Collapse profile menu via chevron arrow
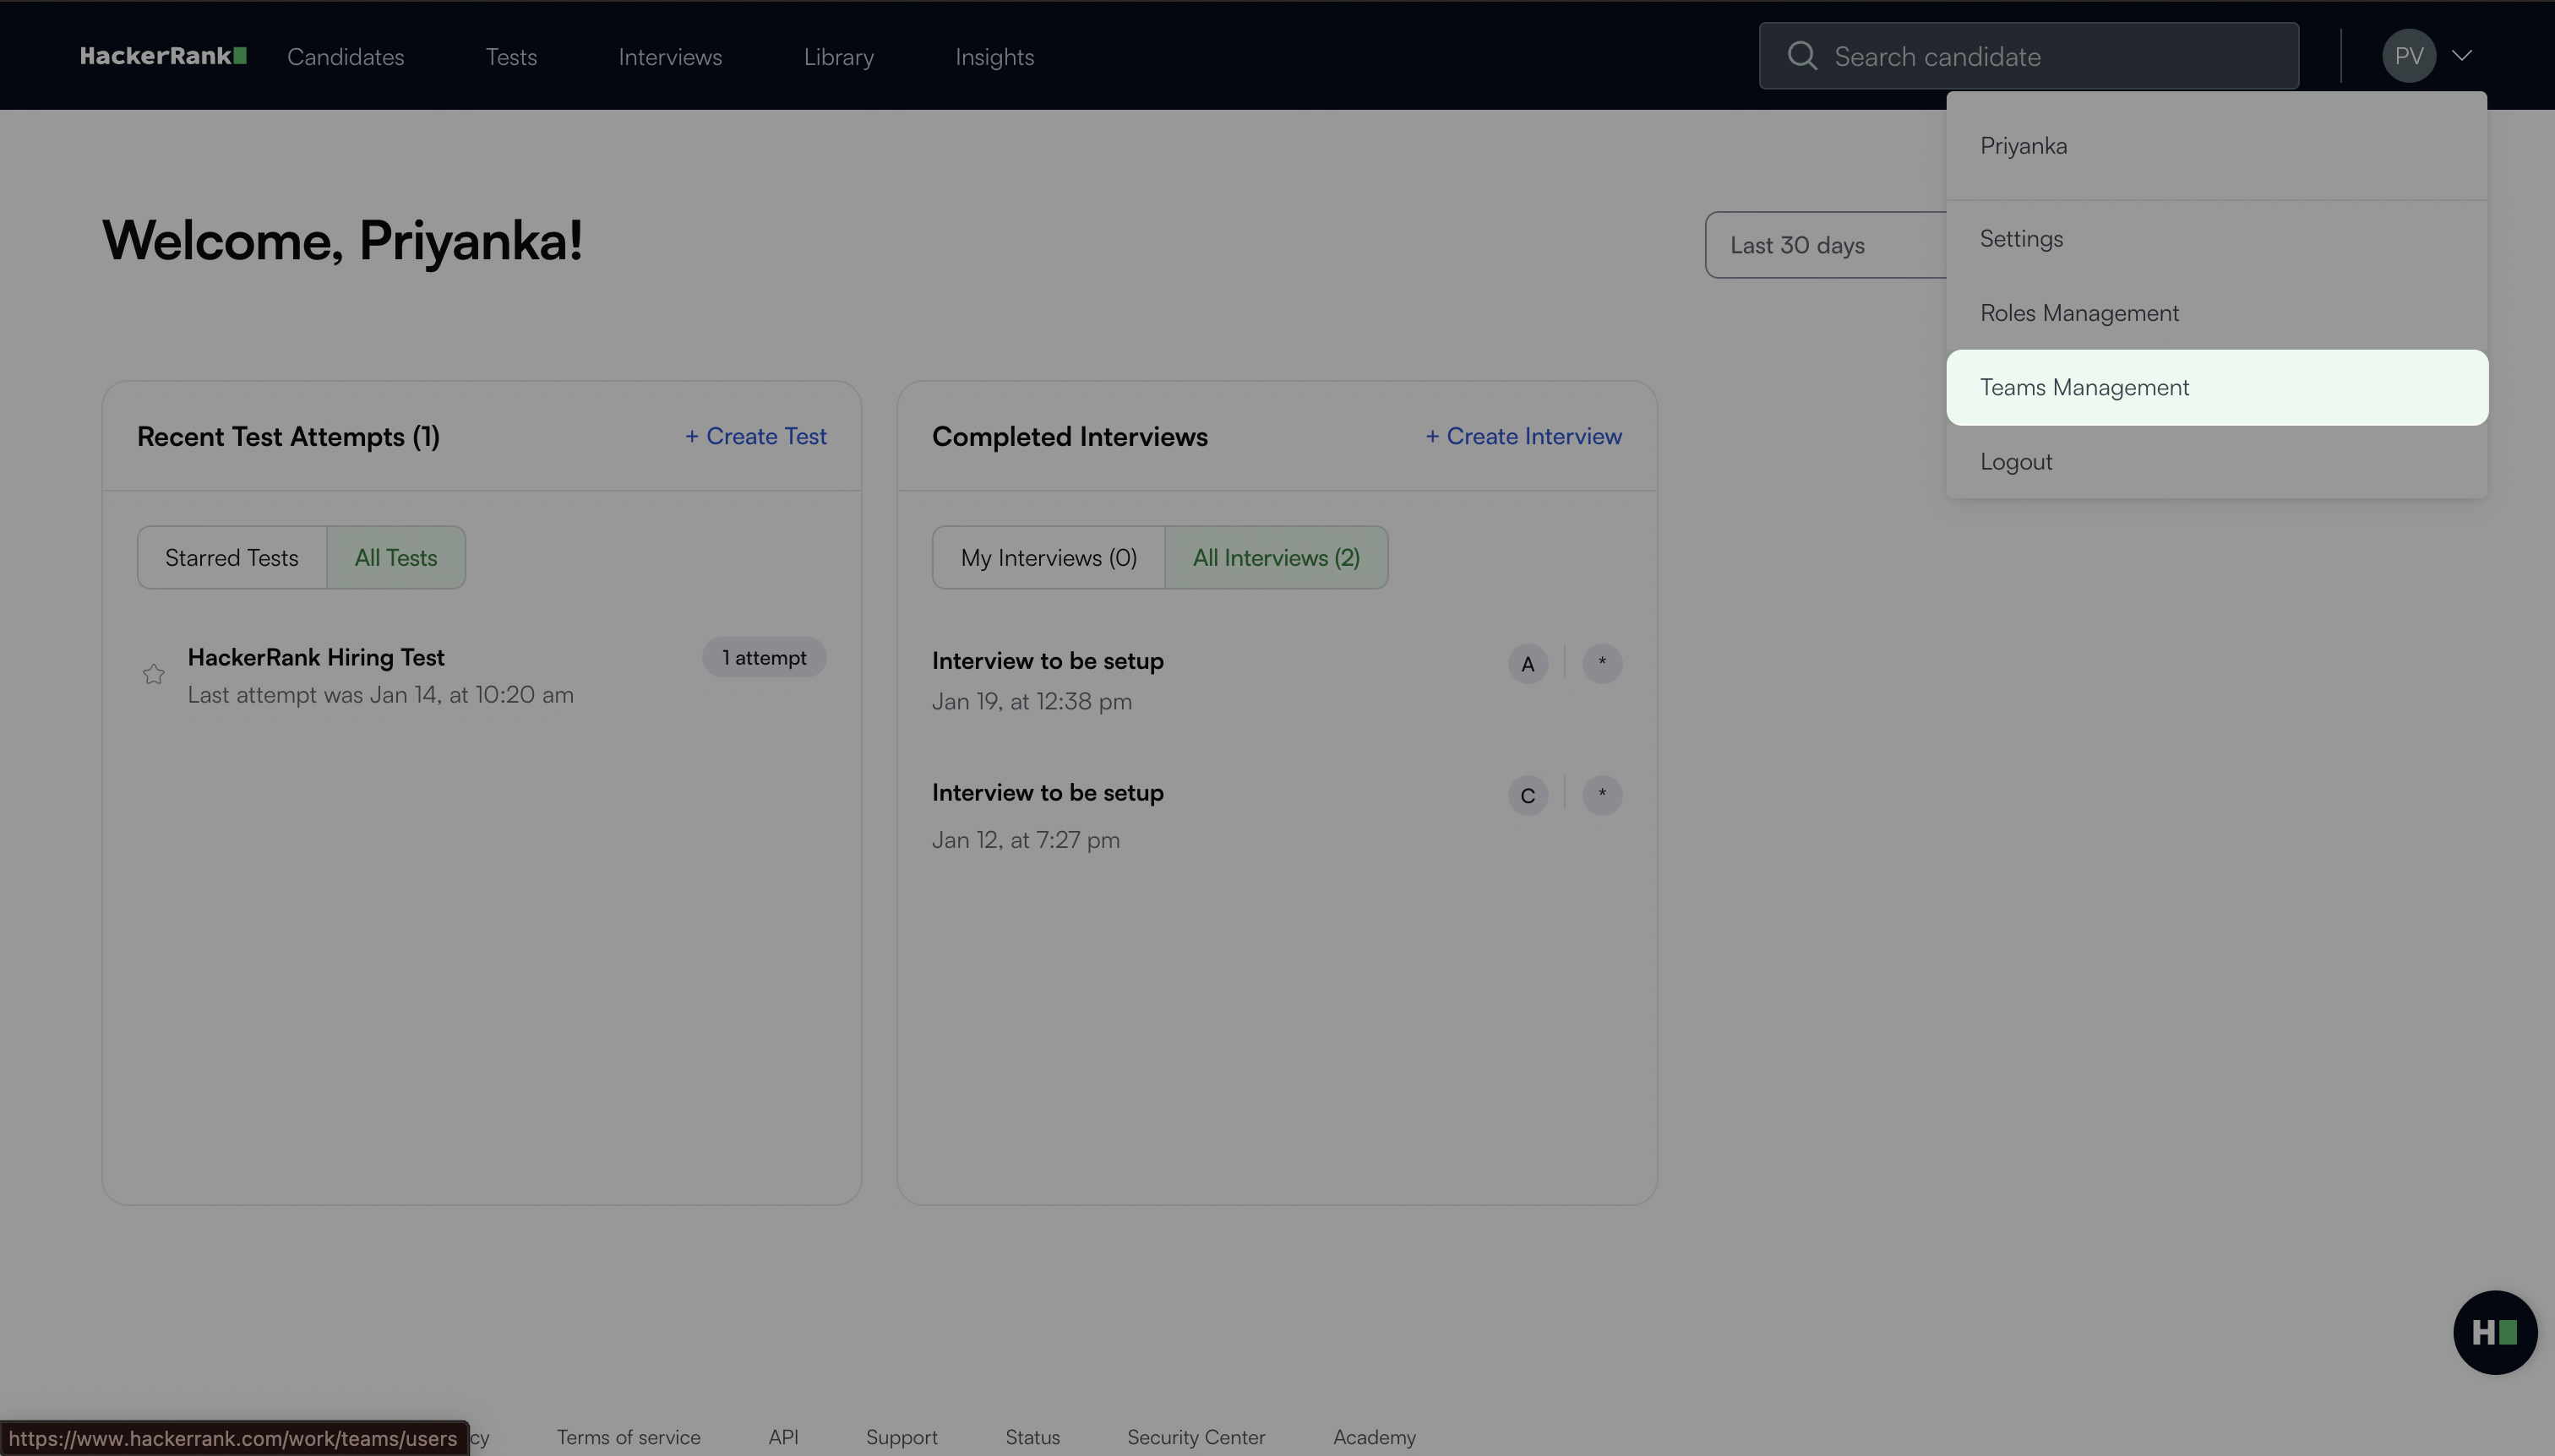 tap(2462, 56)
